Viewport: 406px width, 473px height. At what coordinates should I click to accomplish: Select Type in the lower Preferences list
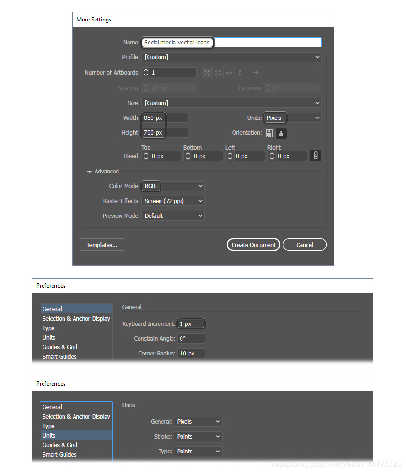76,426
